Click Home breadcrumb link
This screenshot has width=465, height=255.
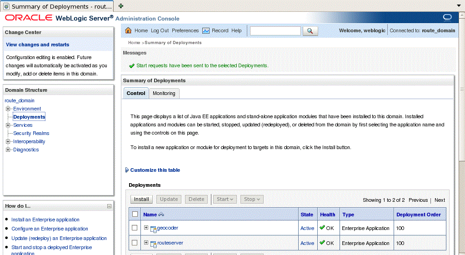click(x=134, y=43)
